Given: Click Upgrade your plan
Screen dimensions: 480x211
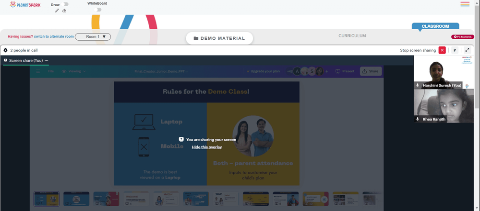Looking at the screenshot, I should click(x=263, y=71).
